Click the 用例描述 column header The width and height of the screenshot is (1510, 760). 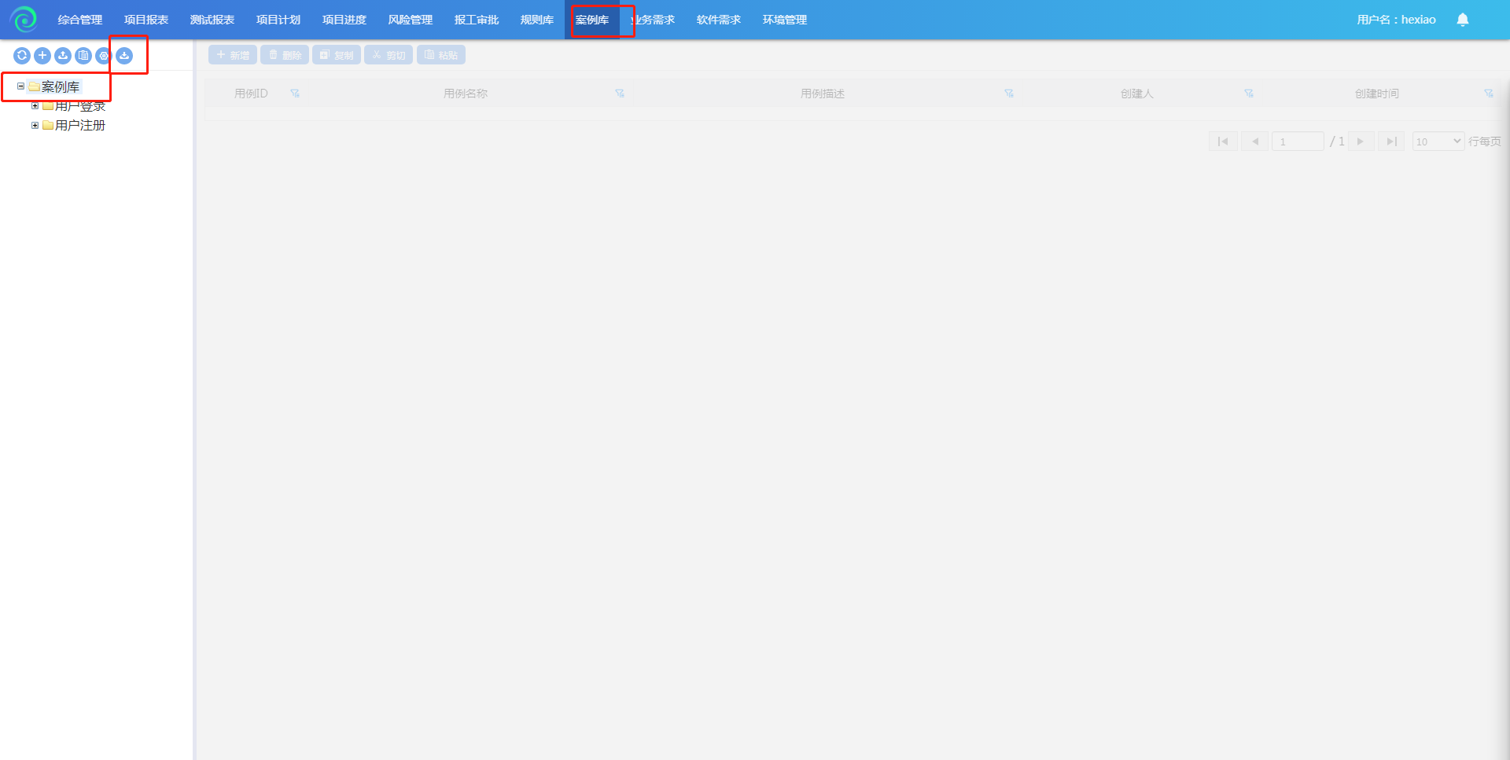[823, 94]
